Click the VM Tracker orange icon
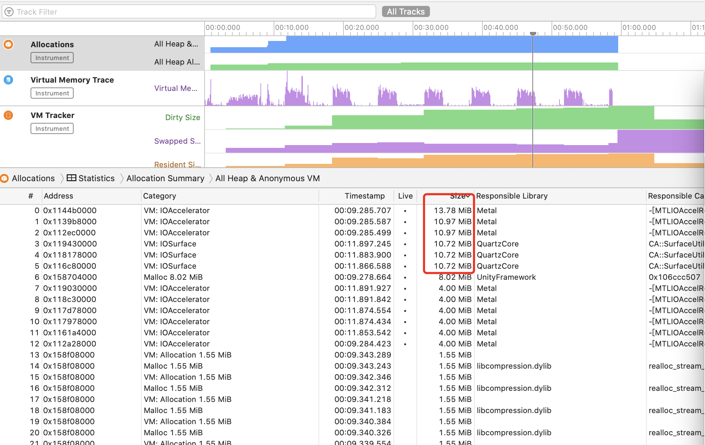 tap(8, 115)
